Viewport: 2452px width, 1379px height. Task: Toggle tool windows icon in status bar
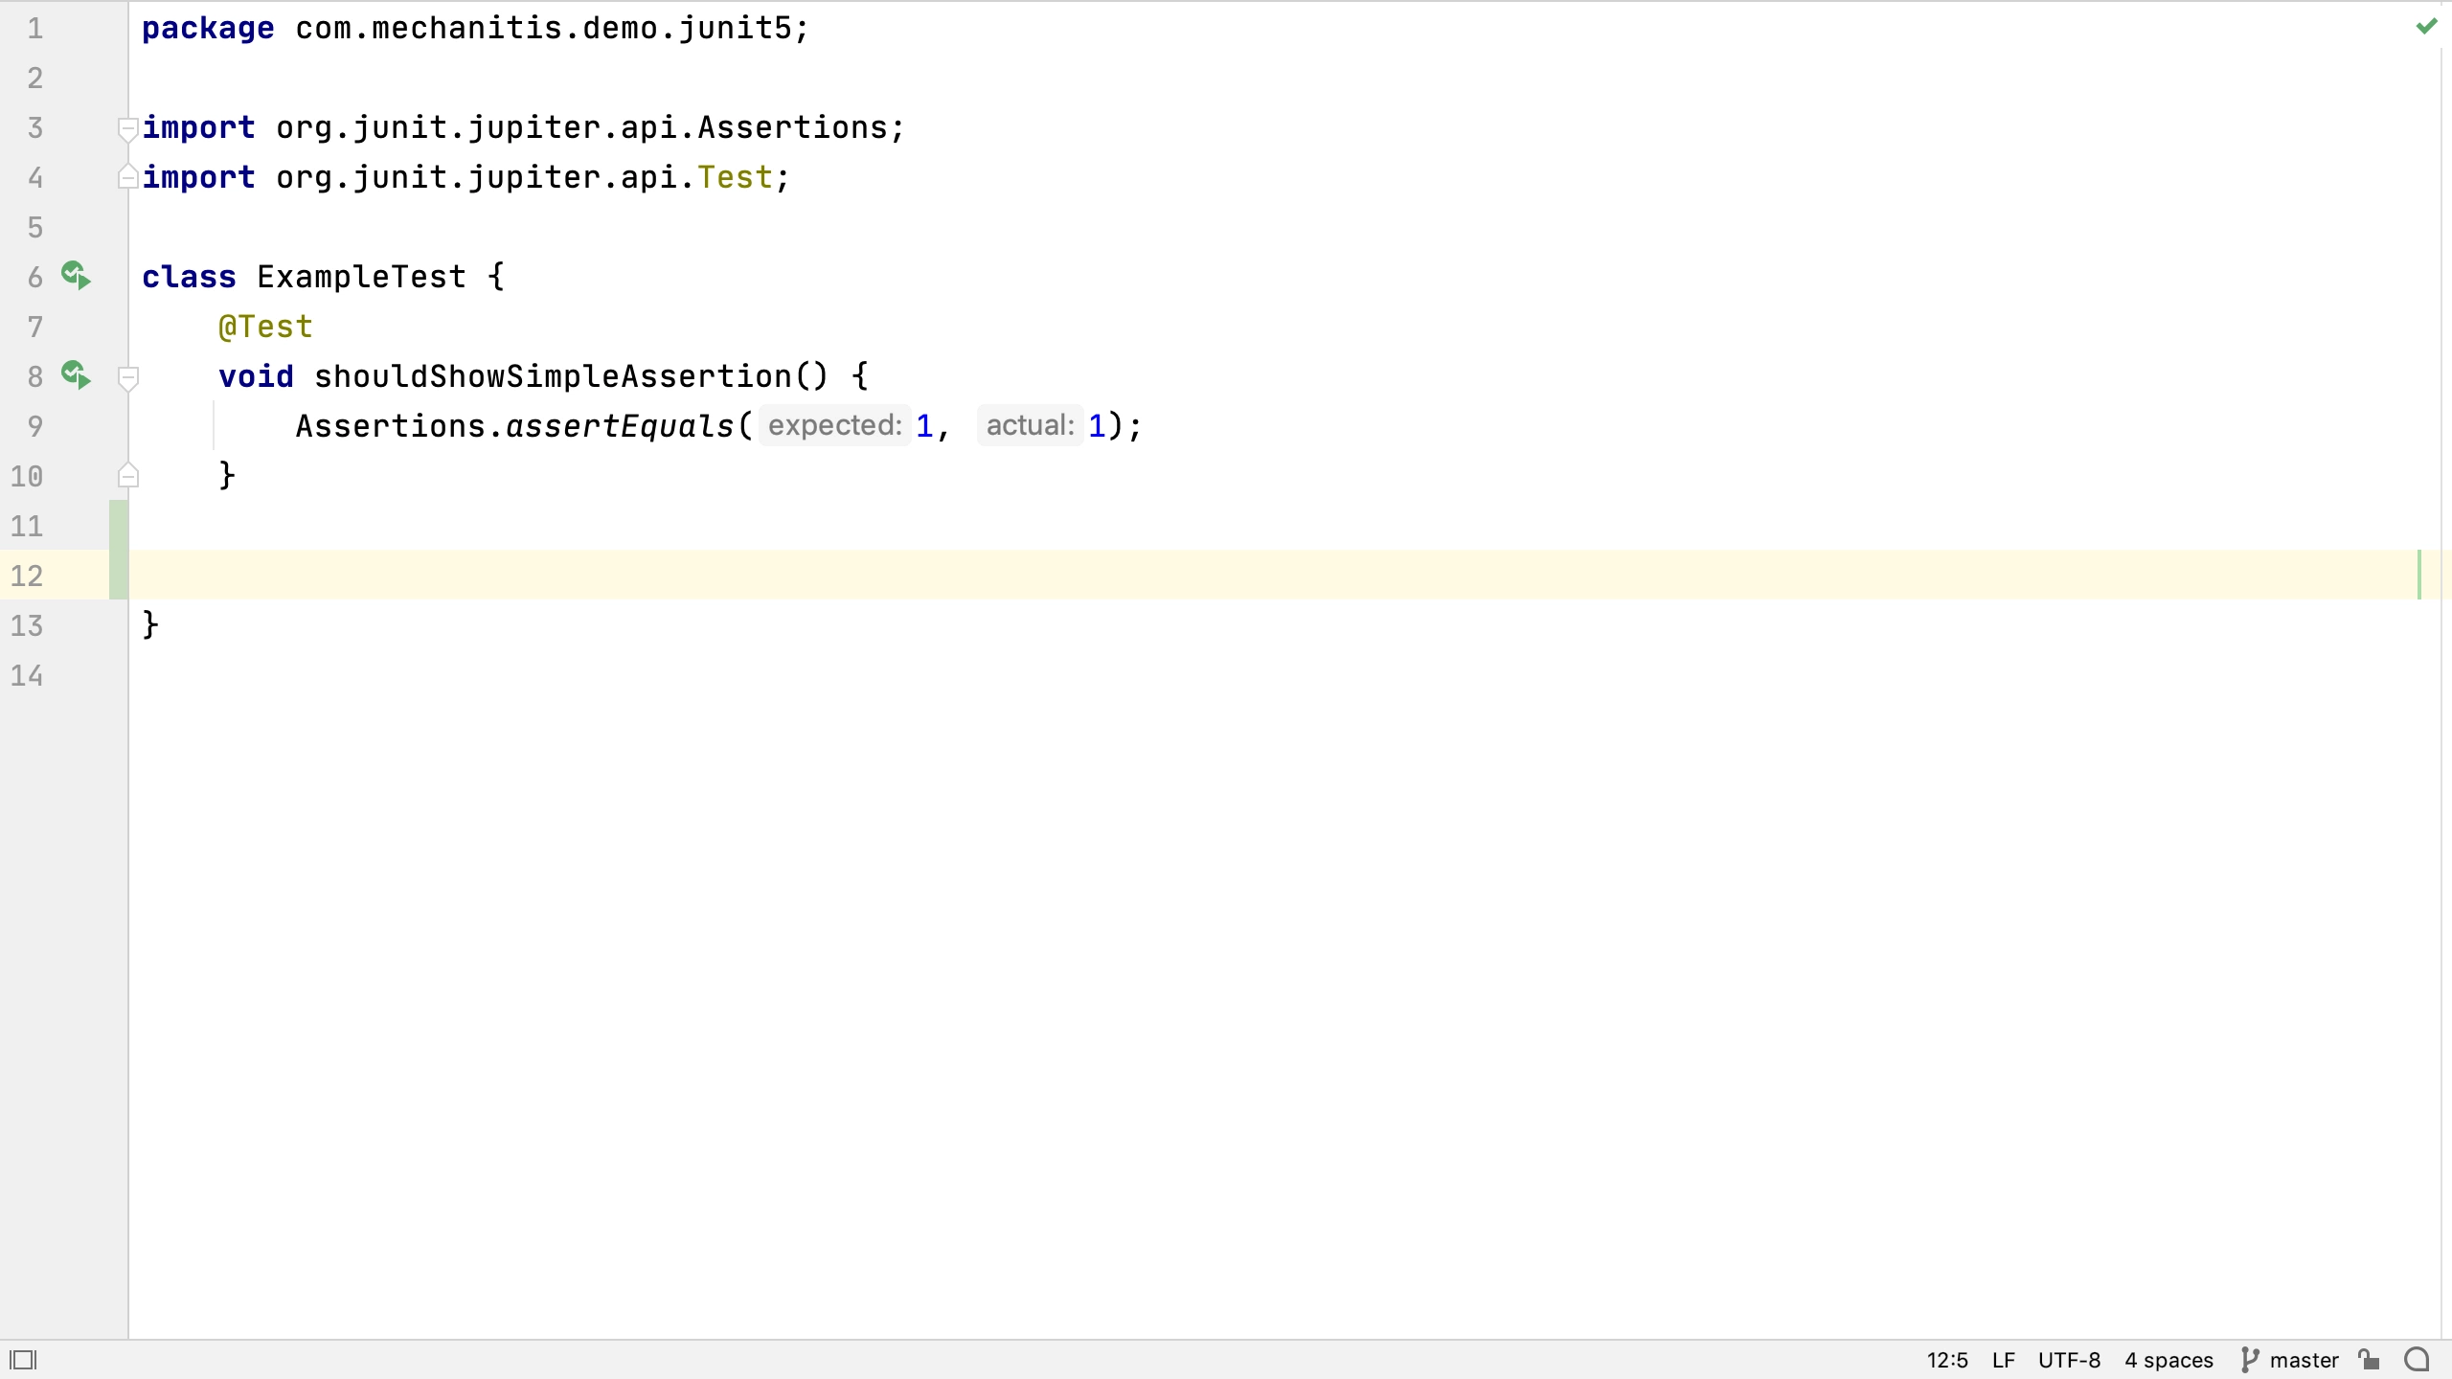point(23,1360)
